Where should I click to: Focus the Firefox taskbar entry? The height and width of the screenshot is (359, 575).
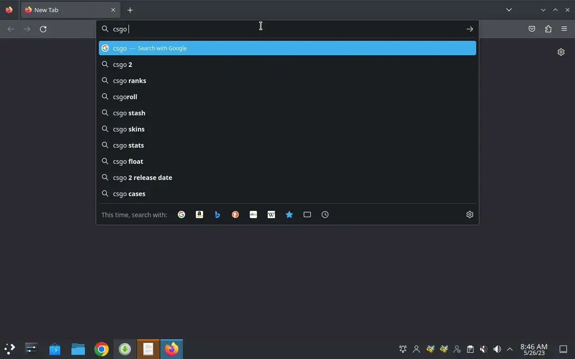click(172, 349)
